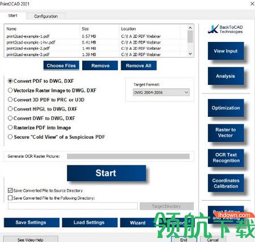Click the End button at the bottom
255x242 pixels.
[184, 239]
